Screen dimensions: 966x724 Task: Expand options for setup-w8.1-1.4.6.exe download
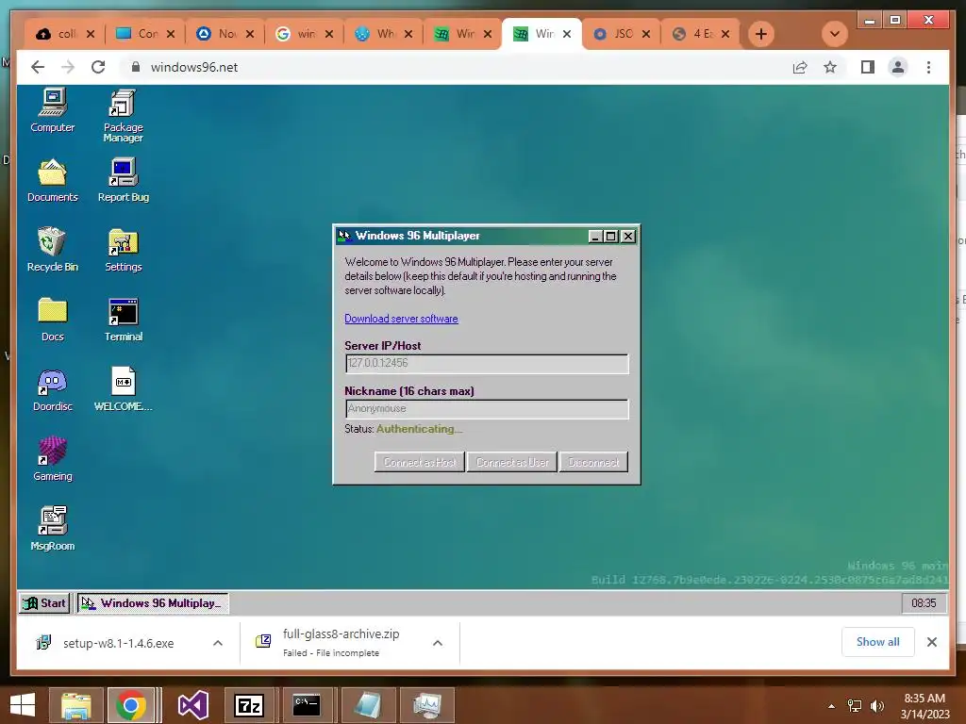(218, 643)
